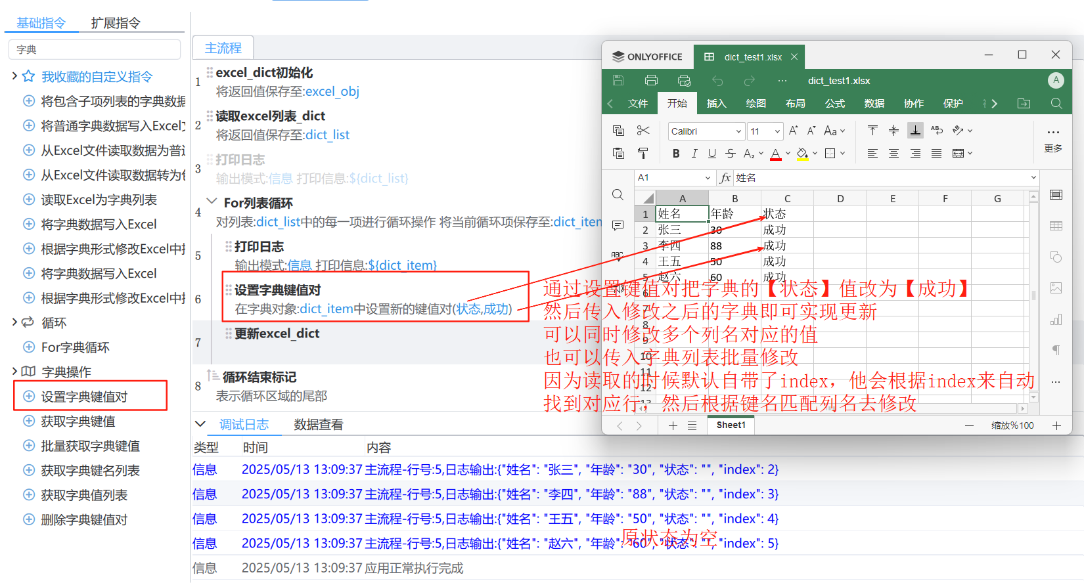This screenshot has width=1084, height=583.
Task: Click the Cut scissors icon
Action: 643,131
